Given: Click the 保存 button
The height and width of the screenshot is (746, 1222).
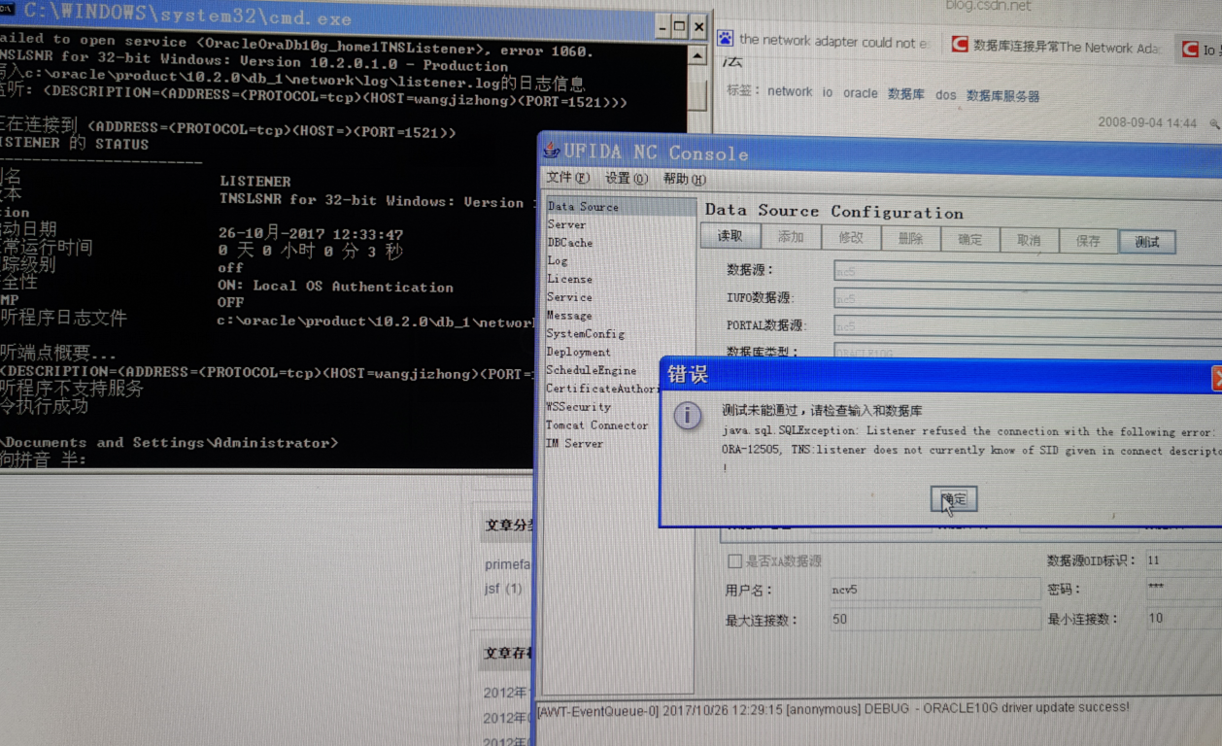Looking at the screenshot, I should pos(1088,241).
